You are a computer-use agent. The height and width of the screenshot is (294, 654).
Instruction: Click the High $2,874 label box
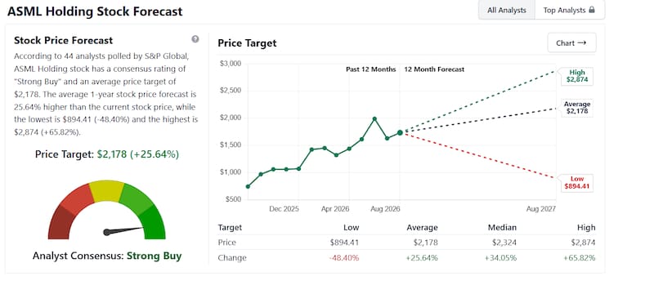coord(577,76)
